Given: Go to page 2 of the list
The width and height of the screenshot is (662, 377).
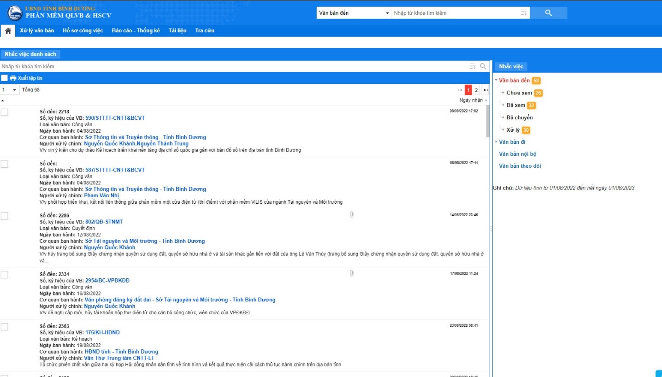Looking at the screenshot, I should coord(477,90).
